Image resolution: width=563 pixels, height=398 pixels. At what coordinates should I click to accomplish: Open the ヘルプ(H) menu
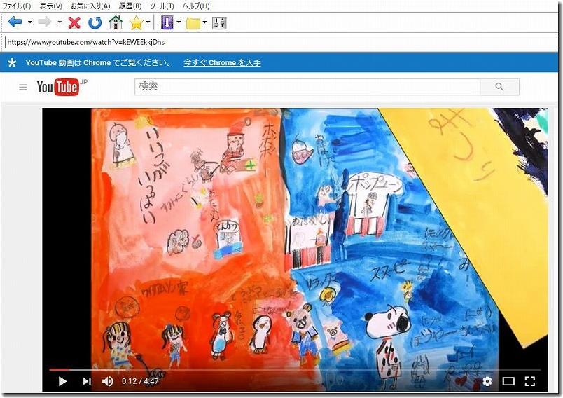[x=196, y=6]
